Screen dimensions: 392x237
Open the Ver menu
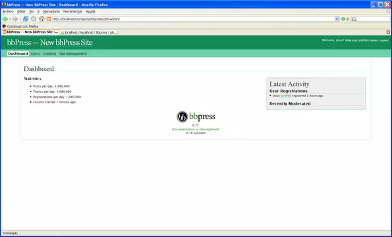point(31,11)
